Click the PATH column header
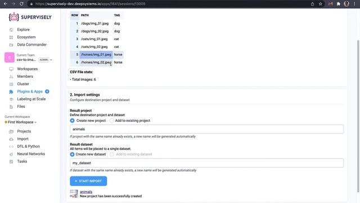The height and width of the screenshot is (203, 360). pyautogui.click(x=85, y=15)
